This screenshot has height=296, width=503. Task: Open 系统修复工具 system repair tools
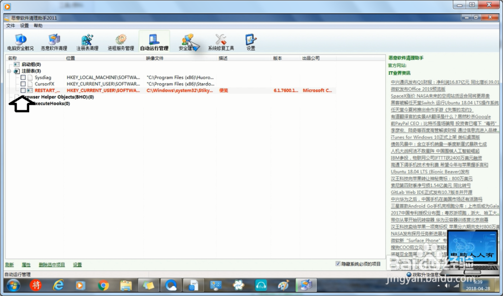[x=221, y=42]
